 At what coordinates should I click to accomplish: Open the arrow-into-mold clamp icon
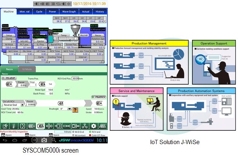point(58,126)
